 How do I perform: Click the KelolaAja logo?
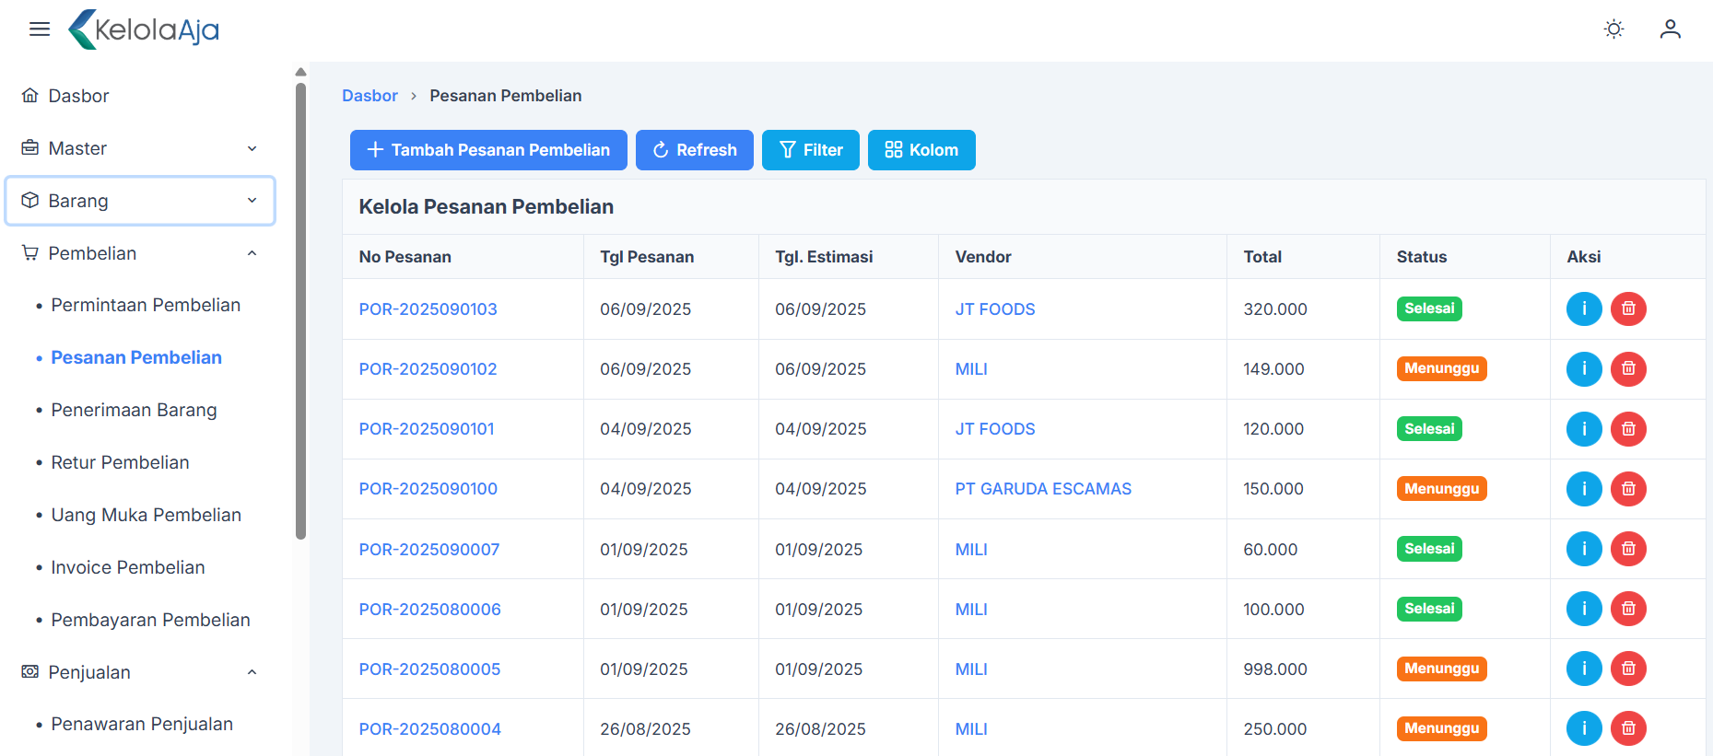click(x=145, y=29)
